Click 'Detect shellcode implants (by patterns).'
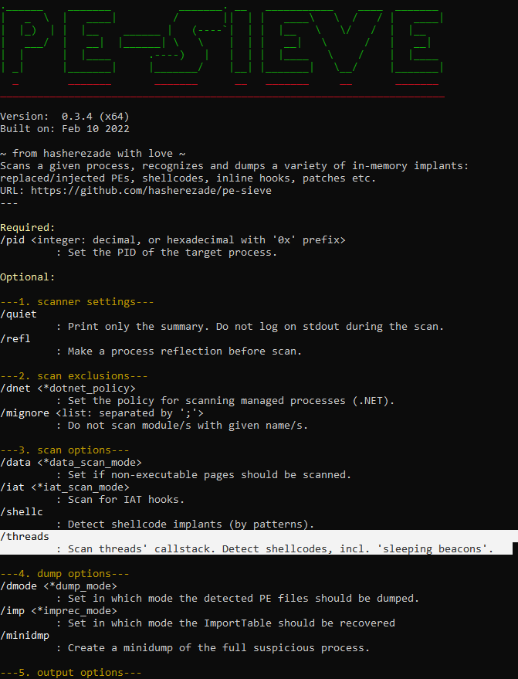This screenshot has height=679, width=518. (191, 524)
